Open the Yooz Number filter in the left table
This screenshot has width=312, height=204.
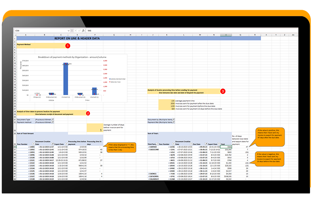pyautogui.click(x=33, y=144)
